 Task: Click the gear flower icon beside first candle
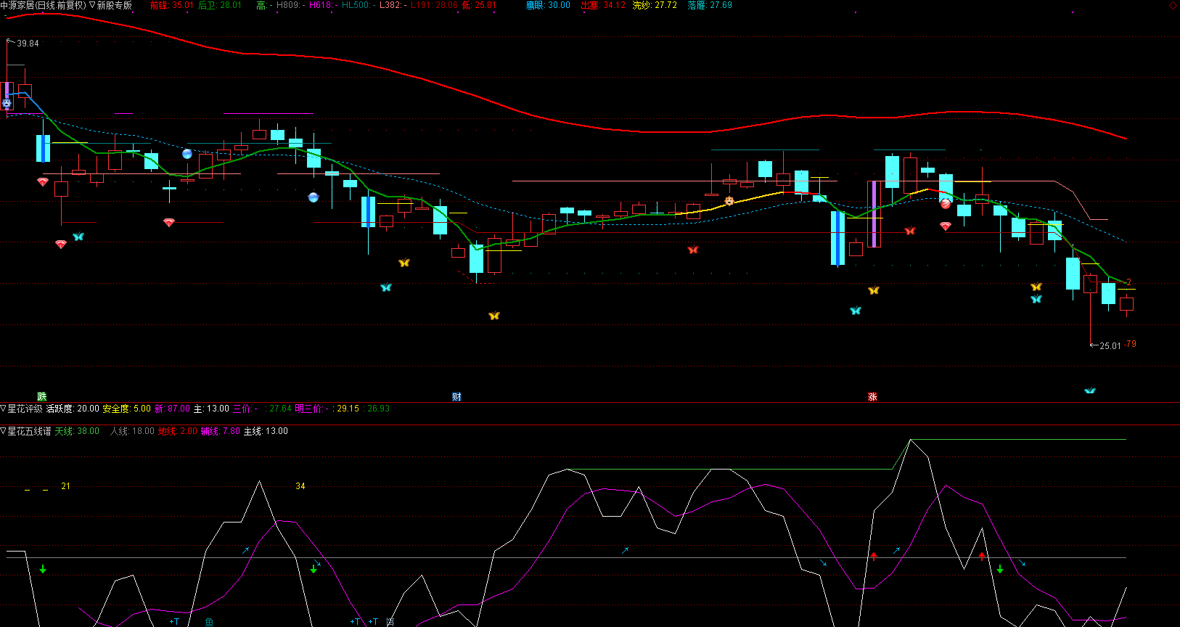pyautogui.click(x=7, y=104)
